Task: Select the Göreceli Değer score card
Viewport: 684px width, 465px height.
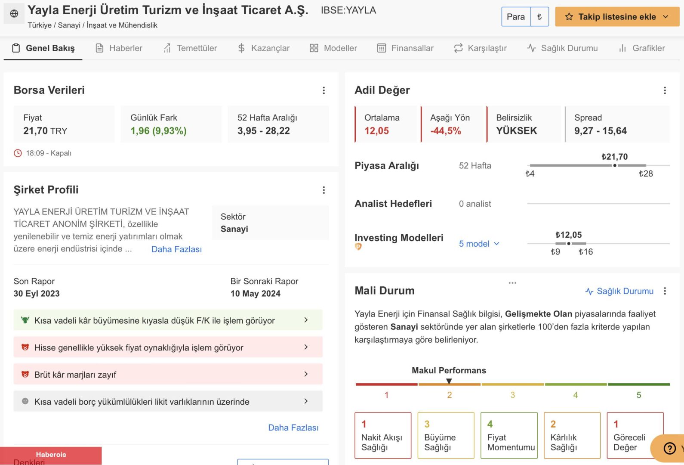Action: pos(635,435)
